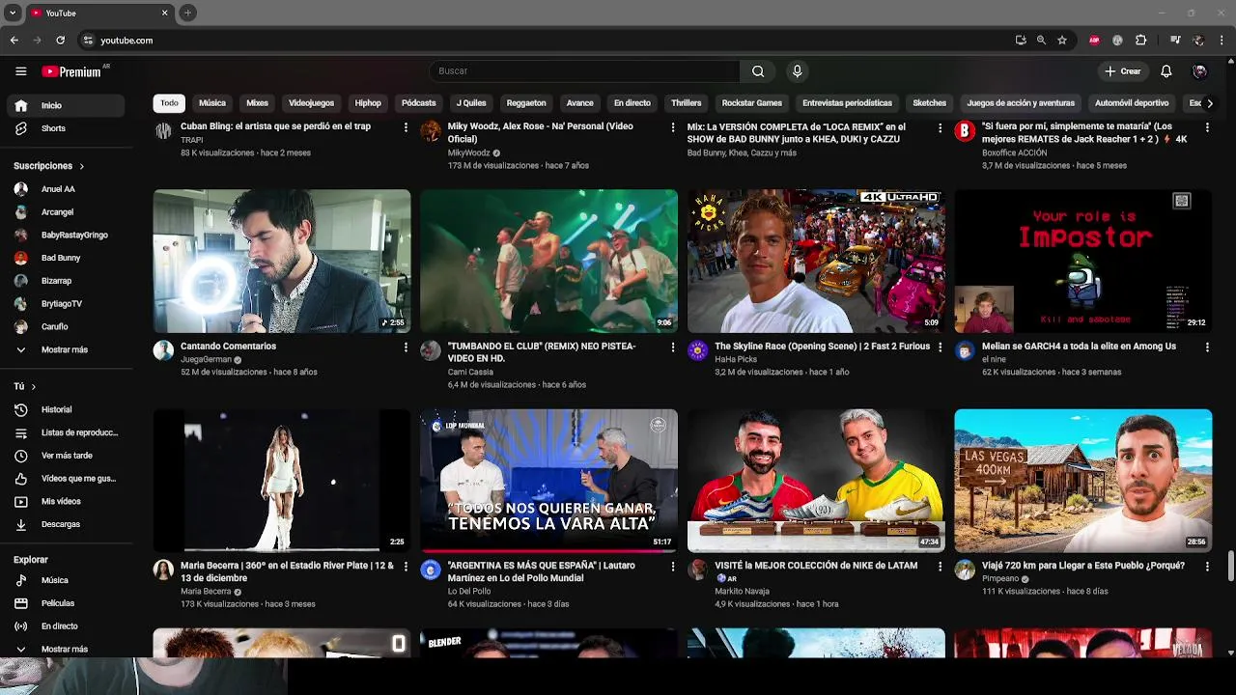1236x695 pixels.
Task: Play the Nike collection thumbnail
Action: (x=816, y=480)
